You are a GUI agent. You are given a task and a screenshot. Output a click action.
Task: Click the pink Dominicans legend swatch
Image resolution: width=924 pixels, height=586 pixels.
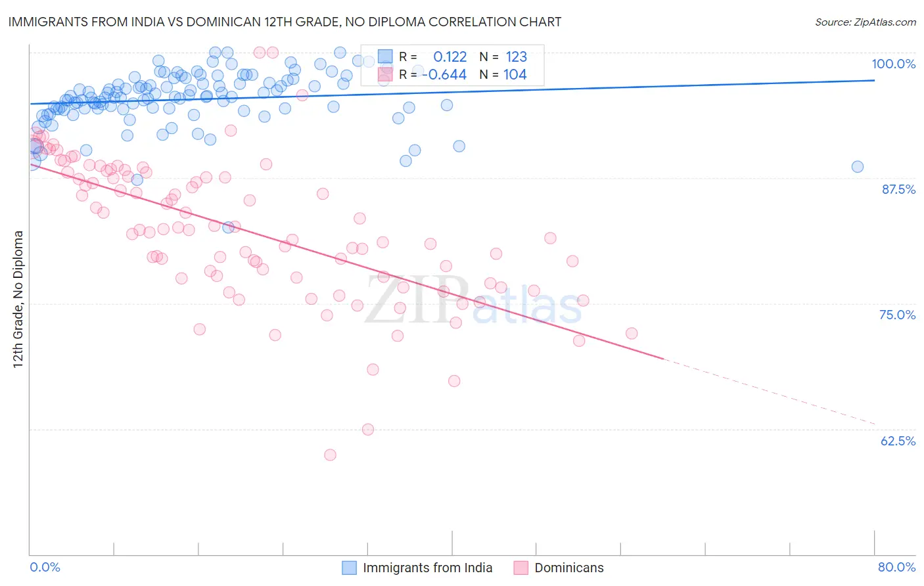521,568
